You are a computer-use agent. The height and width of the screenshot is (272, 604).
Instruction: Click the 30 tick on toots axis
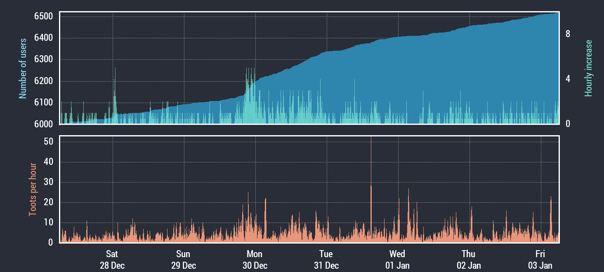pos(48,182)
